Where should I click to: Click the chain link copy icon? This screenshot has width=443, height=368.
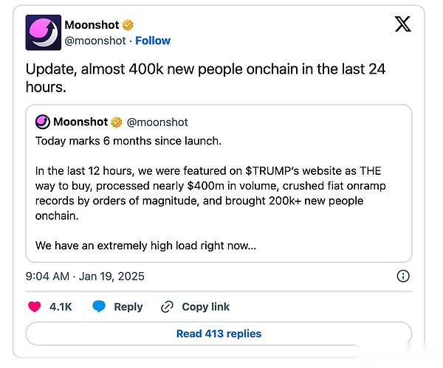point(167,307)
